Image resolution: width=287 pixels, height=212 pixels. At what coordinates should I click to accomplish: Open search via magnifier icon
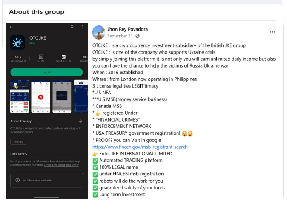72,27
